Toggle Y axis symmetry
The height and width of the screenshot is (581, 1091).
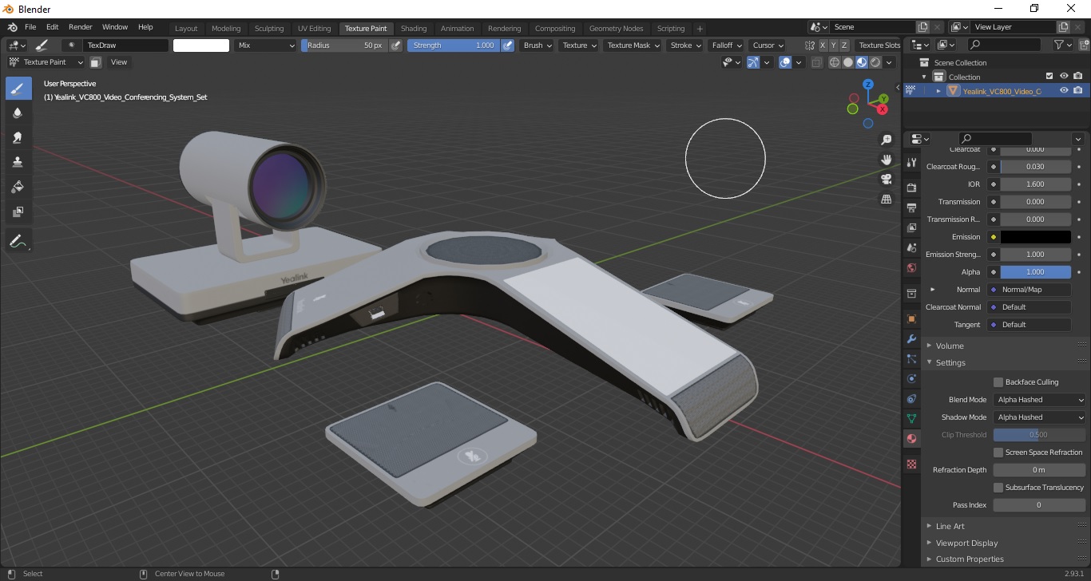[x=834, y=45]
